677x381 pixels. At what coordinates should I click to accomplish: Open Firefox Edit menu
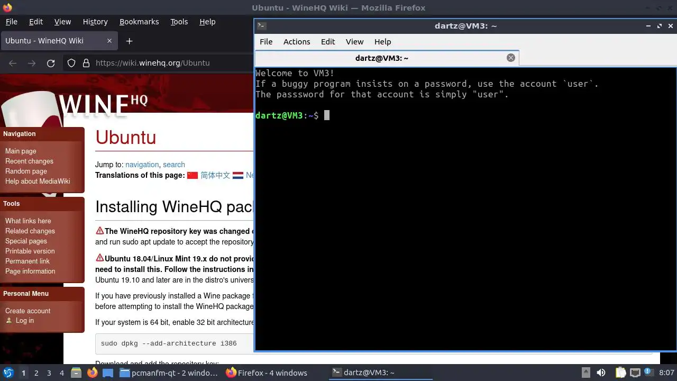[36, 22]
